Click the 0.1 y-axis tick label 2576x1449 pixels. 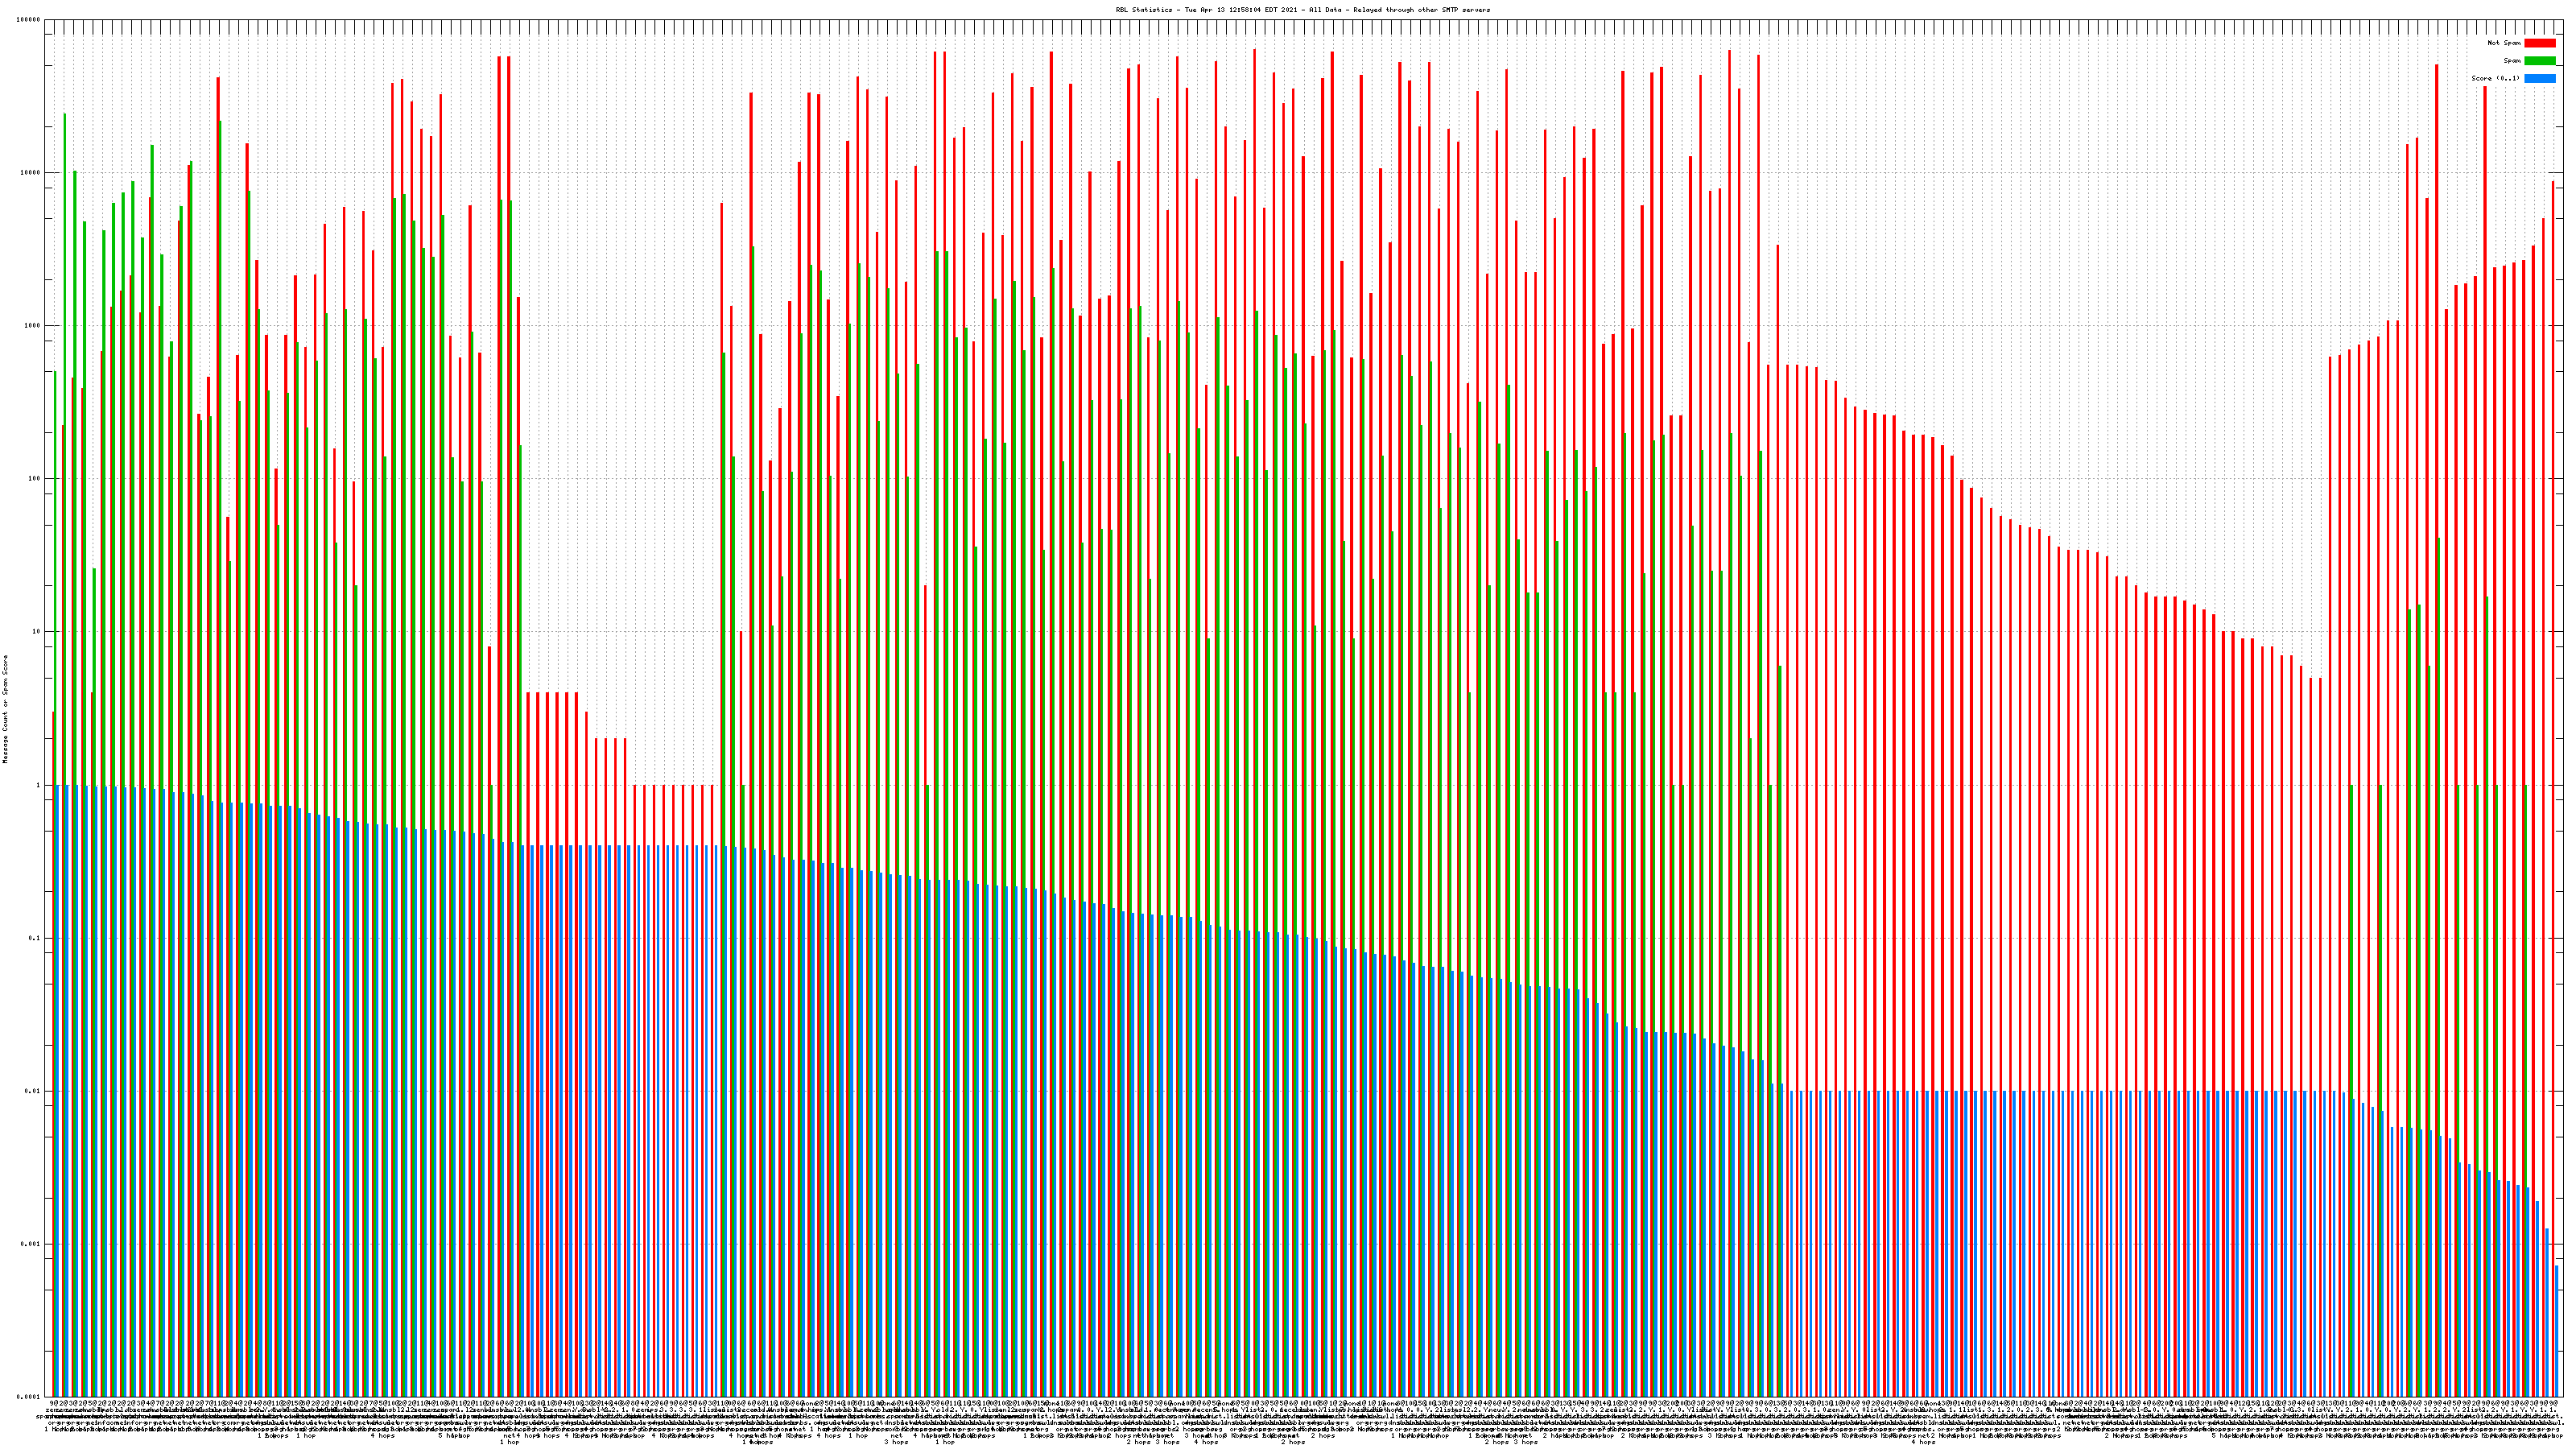[x=35, y=938]
